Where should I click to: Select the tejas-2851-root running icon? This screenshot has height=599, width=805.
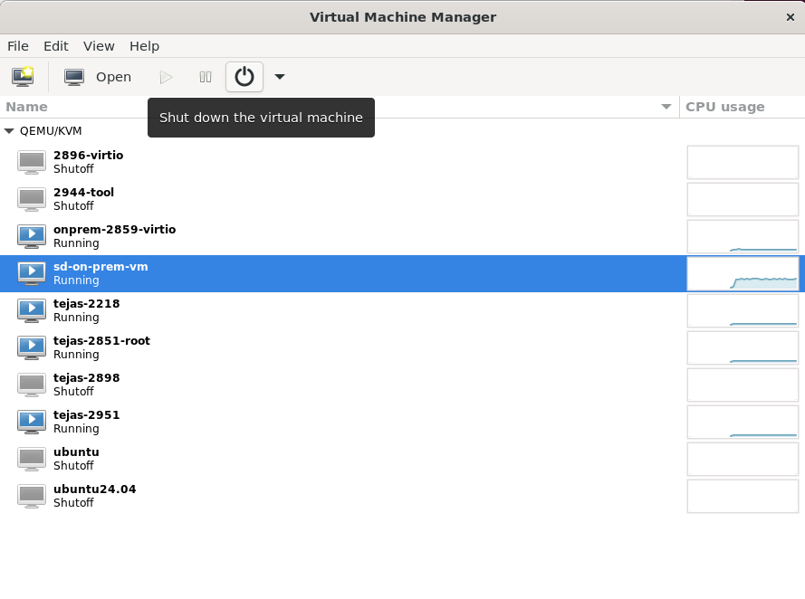32,347
